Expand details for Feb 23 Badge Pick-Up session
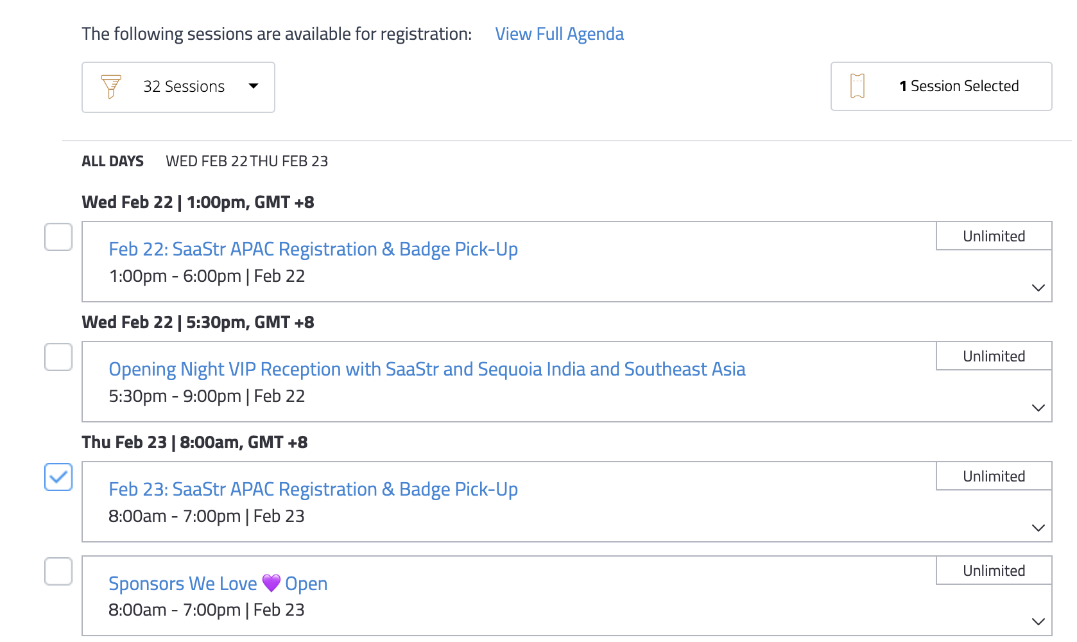1077x642 pixels. [1038, 528]
